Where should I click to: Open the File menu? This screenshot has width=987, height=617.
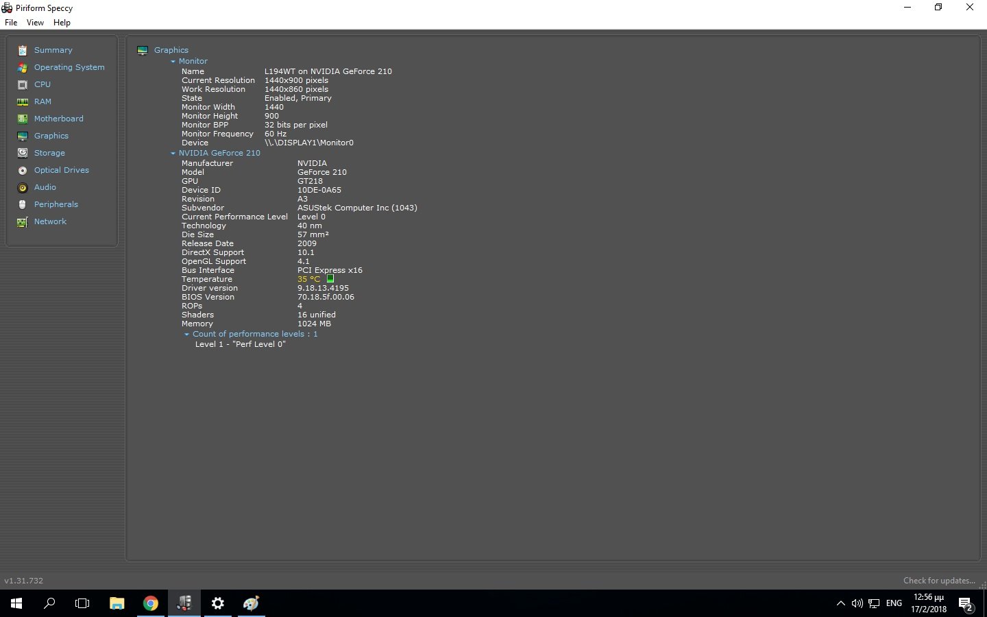coord(11,23)
